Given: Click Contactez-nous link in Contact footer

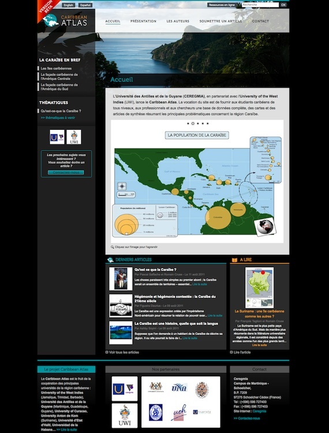Looking at the screenshot, I should pyautogui.click(x=246, y=418).
